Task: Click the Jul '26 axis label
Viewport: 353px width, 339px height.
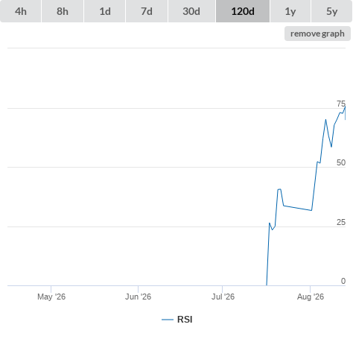Action: point(223,297)
